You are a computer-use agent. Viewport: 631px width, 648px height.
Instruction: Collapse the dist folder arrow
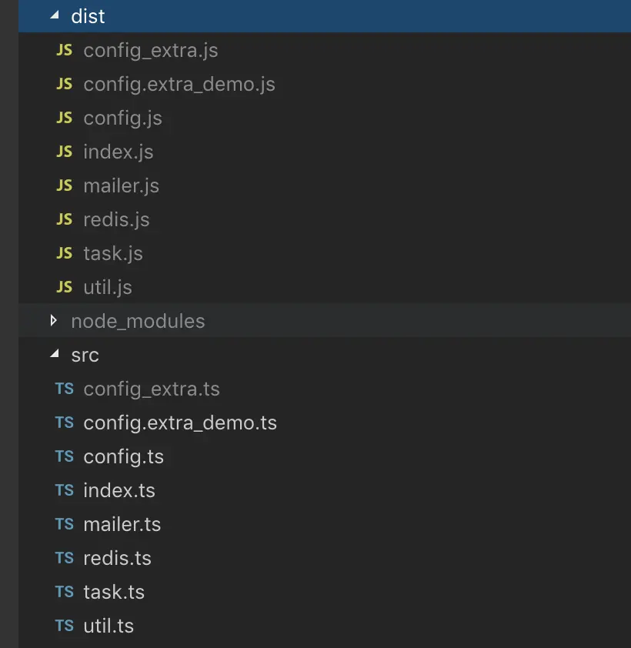[x=55, y=15]
